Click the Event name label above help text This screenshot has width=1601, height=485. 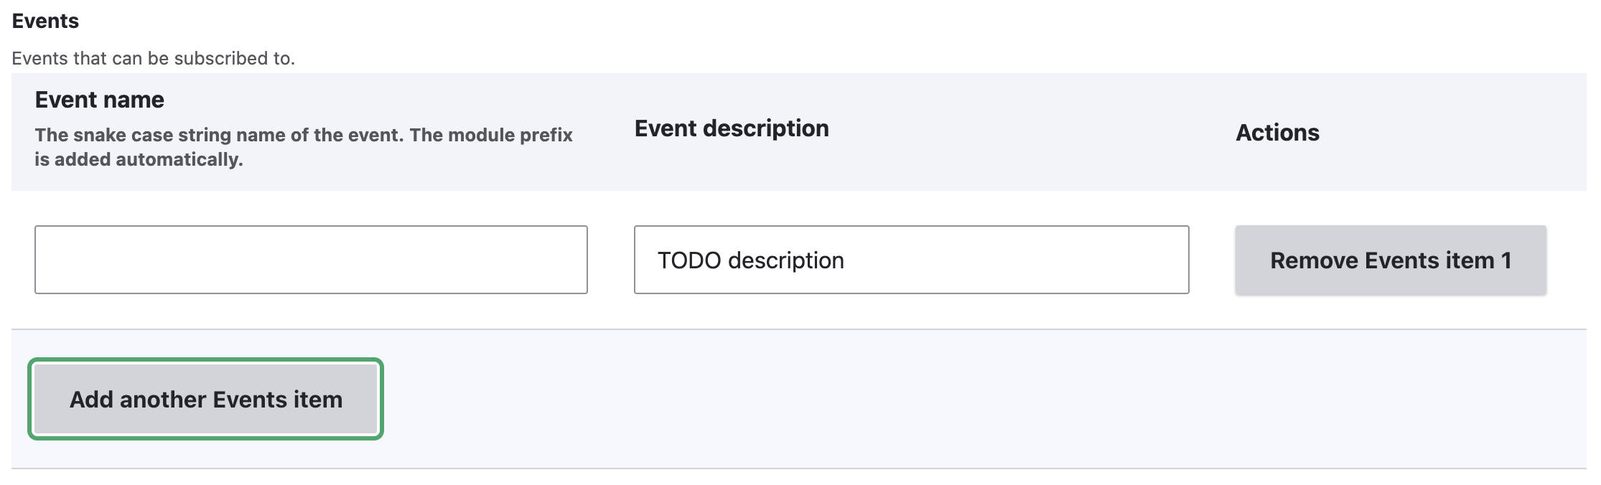coord(99,100)
